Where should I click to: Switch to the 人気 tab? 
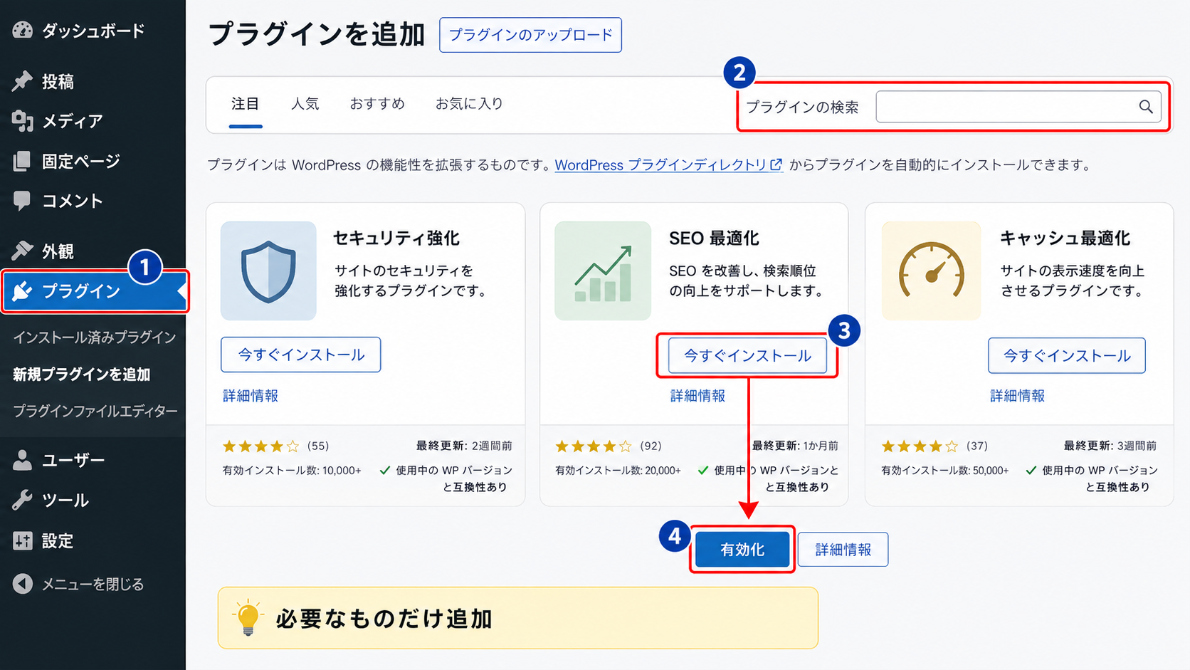pyautogui.click(x=305, y=104)
